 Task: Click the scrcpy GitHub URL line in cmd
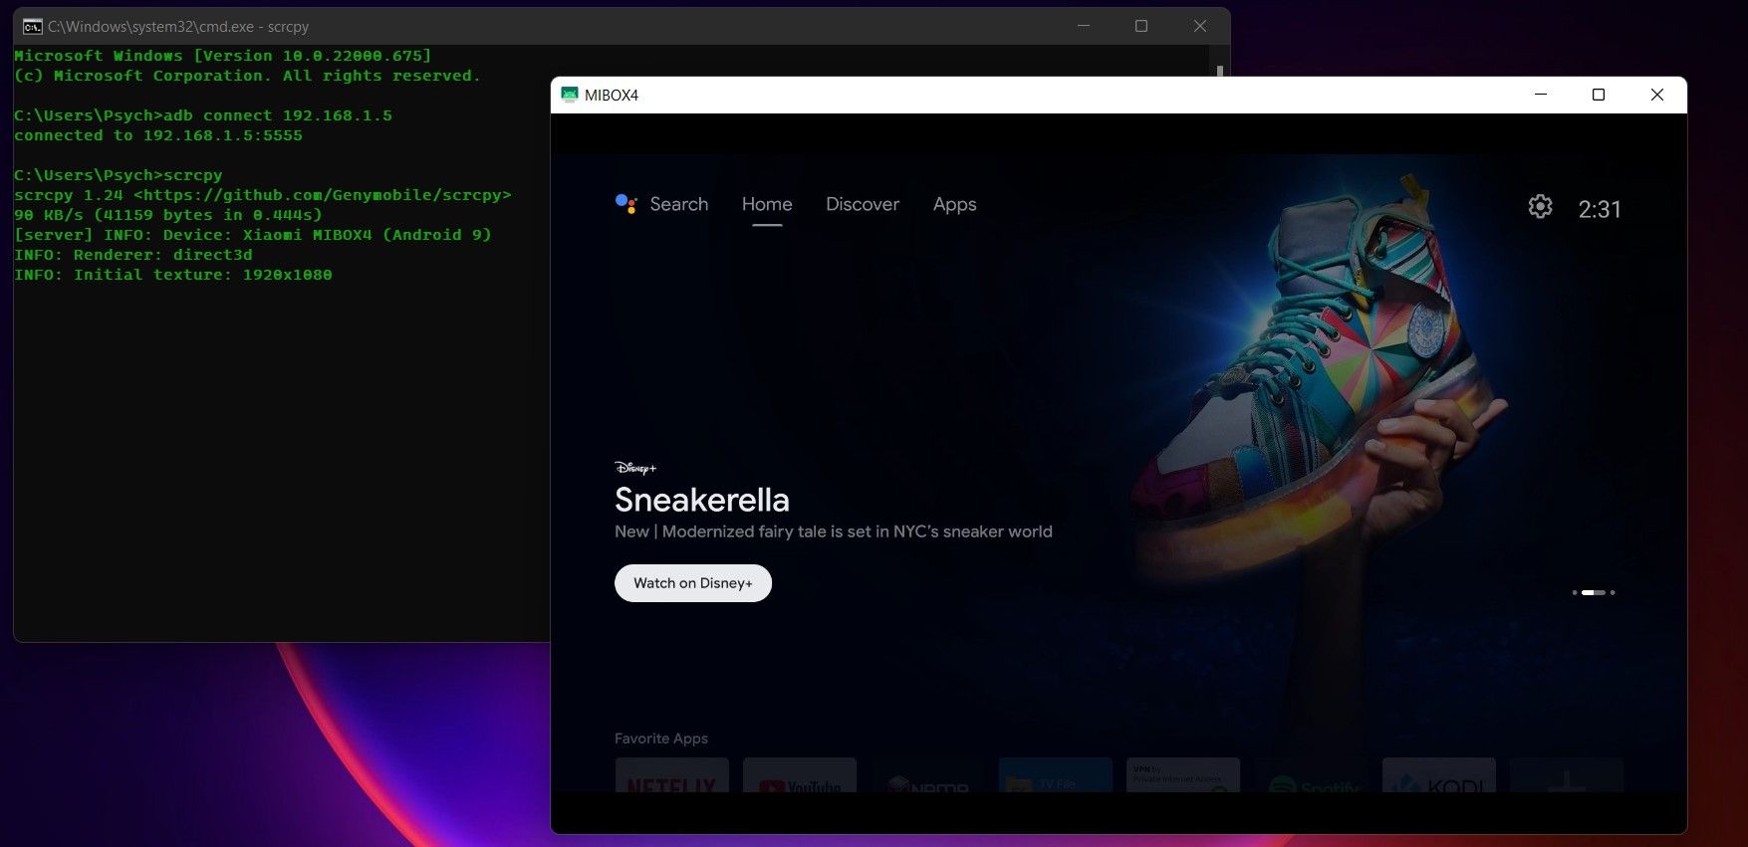click(263, 195)
